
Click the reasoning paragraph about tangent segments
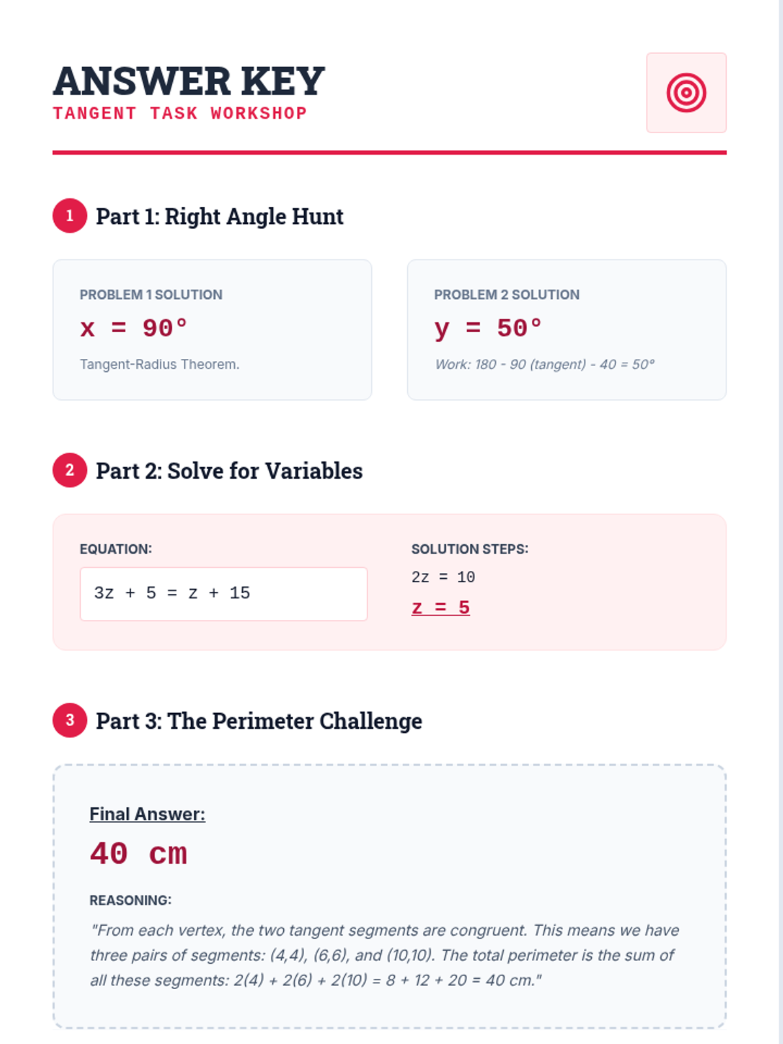(385, 955)
